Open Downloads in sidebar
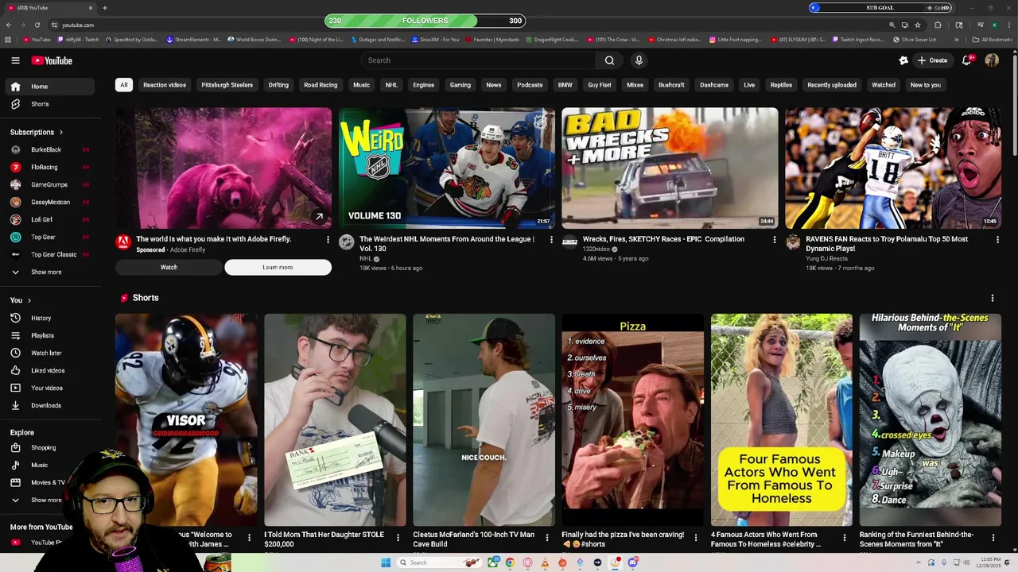 50,405
